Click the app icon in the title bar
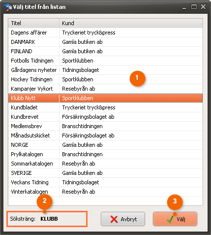 point(8,7)
